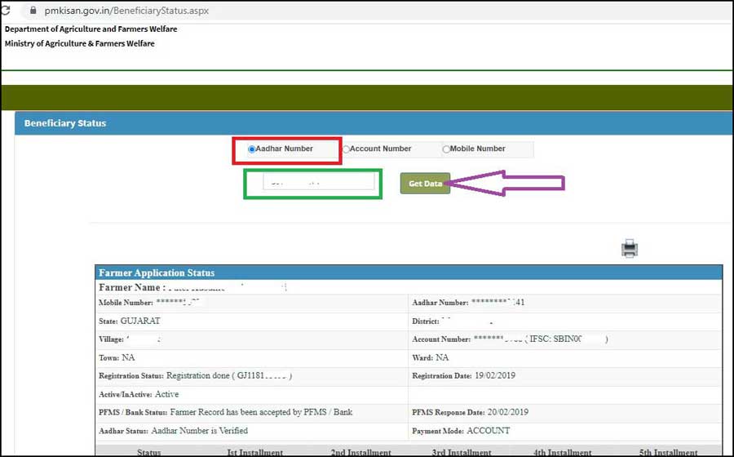Click the Village label in the table
The image size is (734, 457).
point(111,339)
